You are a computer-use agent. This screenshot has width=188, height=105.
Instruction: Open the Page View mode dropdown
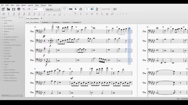53,9
